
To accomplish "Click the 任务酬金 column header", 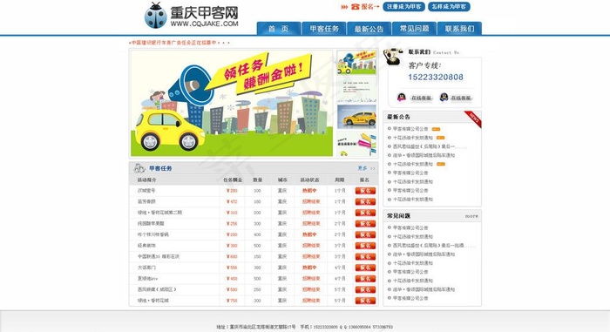I will [x=233, y=180].
